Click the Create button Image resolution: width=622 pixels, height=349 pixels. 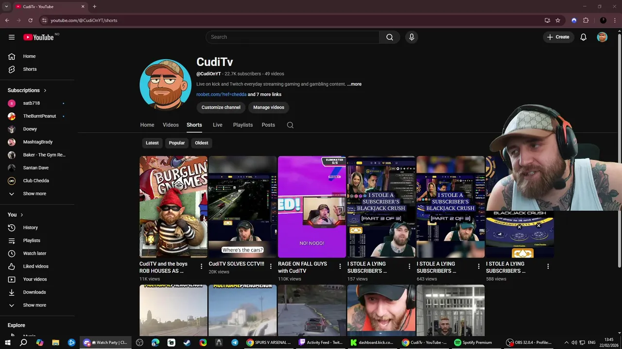coord(558,37)
